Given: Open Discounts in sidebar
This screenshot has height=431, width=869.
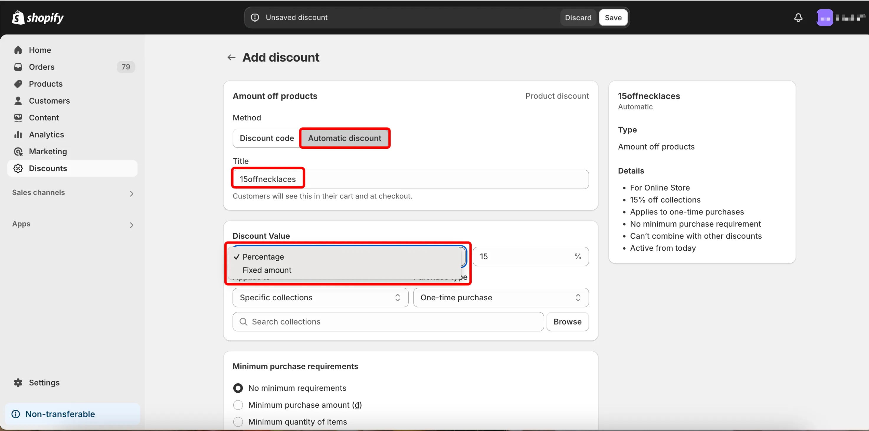Looking at the screenshot, I should 72,168.
